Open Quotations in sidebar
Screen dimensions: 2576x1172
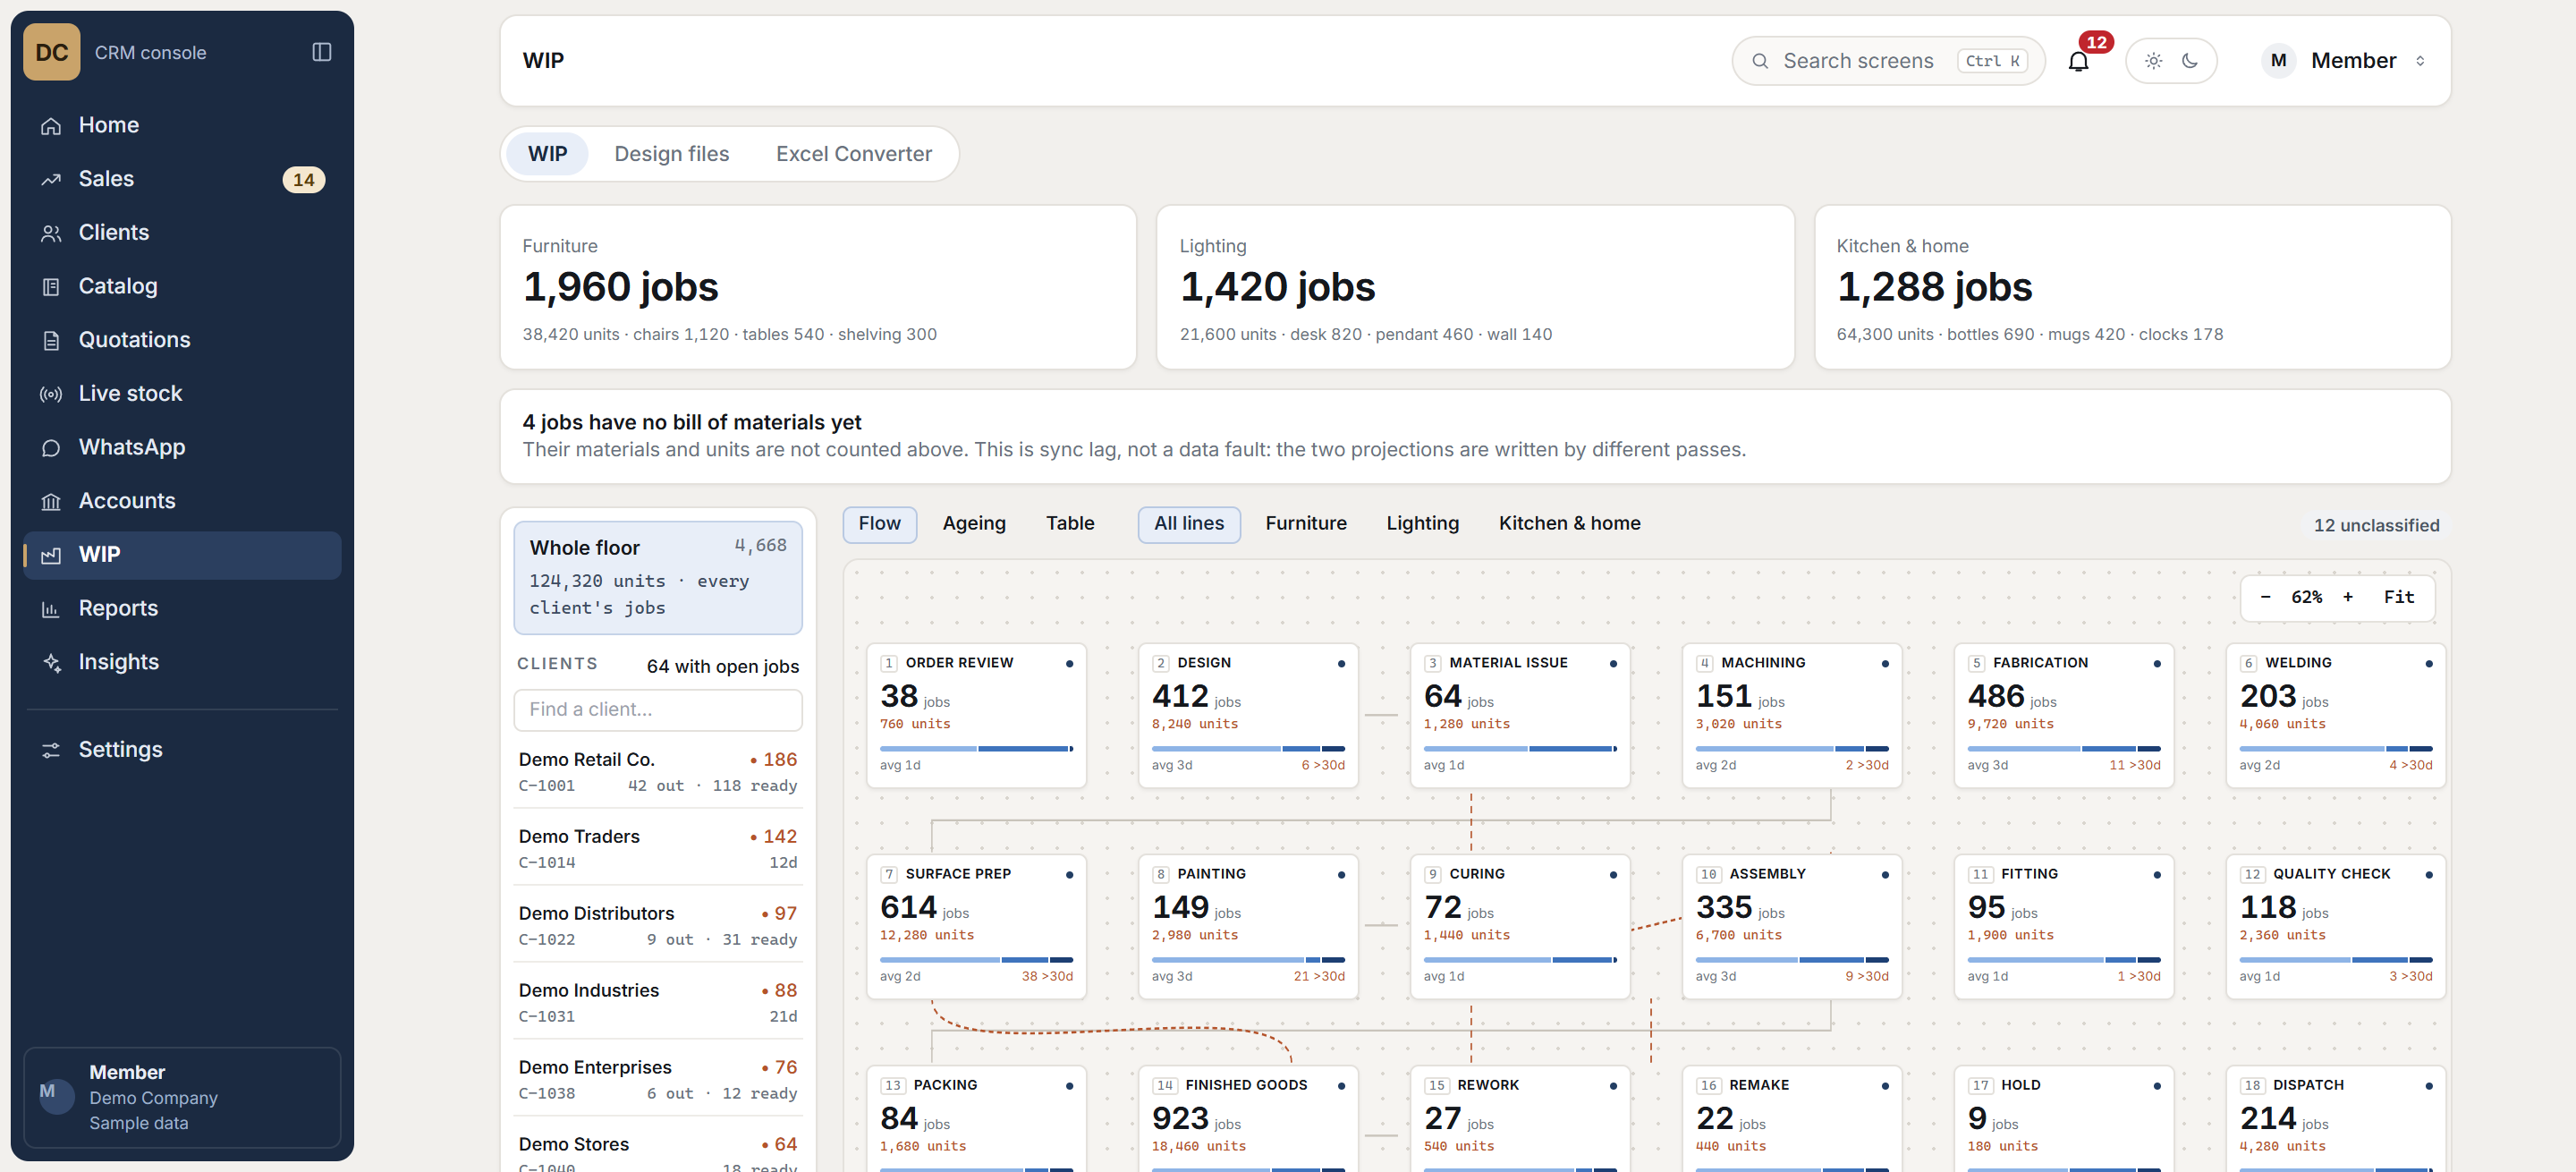[182, 340]
